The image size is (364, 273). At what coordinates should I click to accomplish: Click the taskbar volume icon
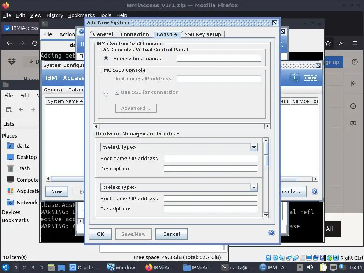[x=310, y=268]
